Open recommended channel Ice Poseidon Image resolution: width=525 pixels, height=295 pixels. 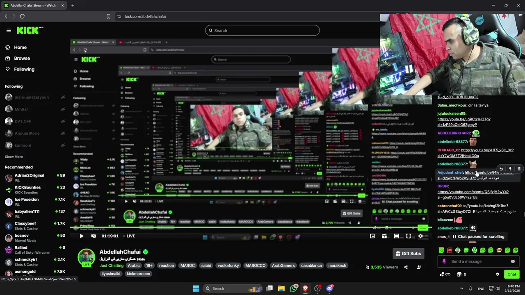(34, 202)
